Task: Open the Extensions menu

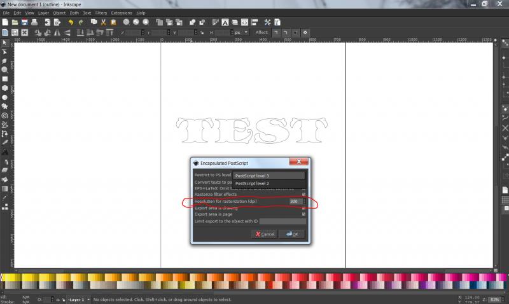Action: tap(122, 13)
